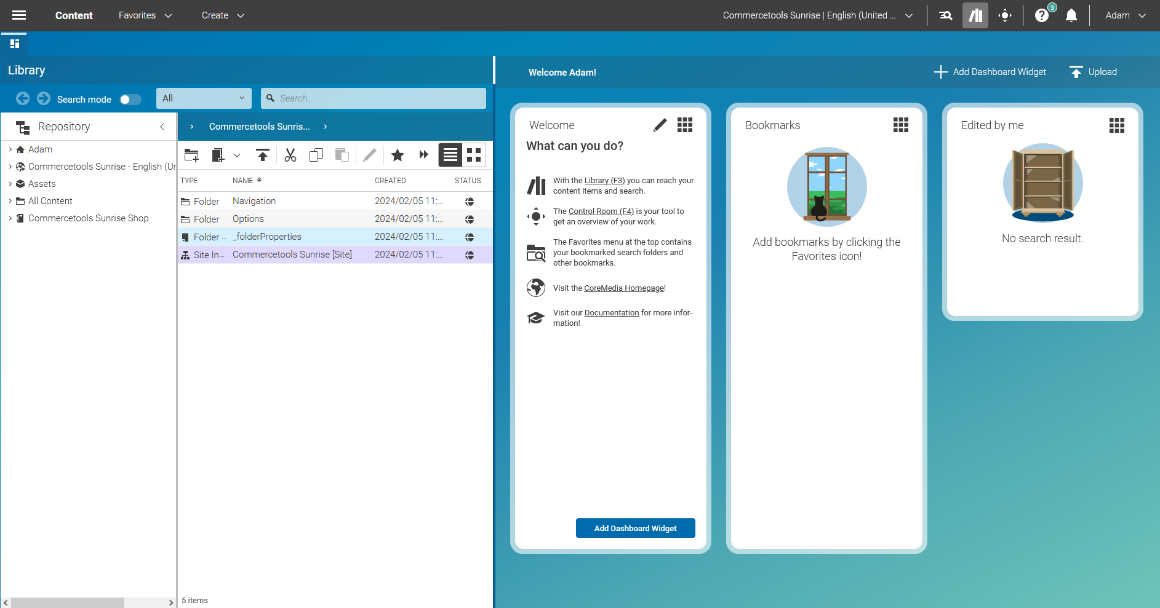Switch to thumbnail grid view
Screen dimensions: 1160x608
[x=474, y=155]
